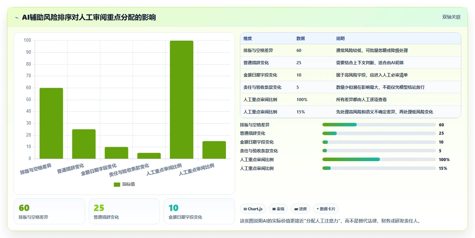Click the title AI辅助风险排序对人工审阅重点分配的影响
The height and width of the screenshot is (238, 475).
(x=89, y=17)
